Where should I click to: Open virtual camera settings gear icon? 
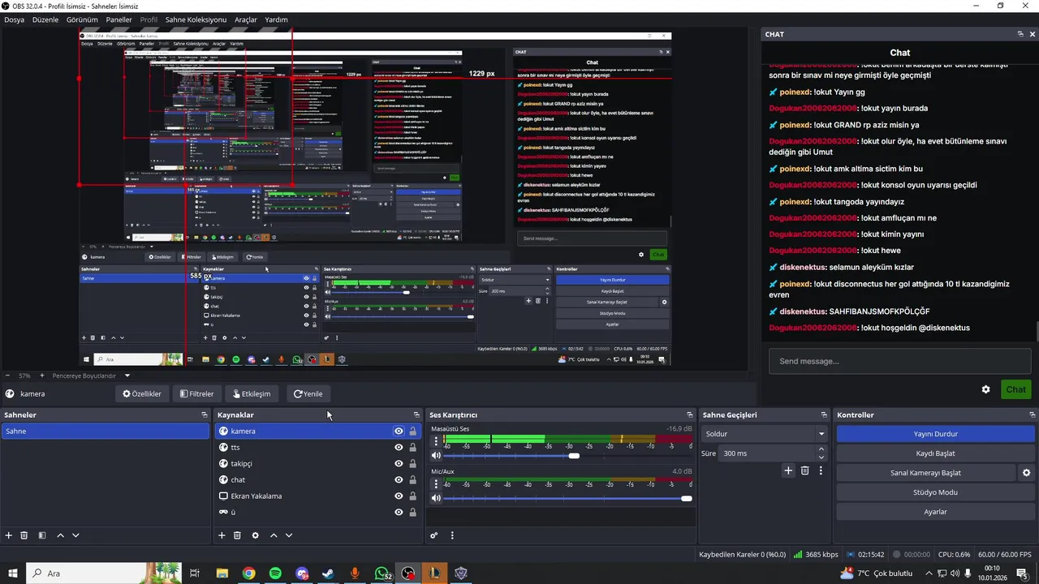pyautogui.click(x=1027, y=473)
